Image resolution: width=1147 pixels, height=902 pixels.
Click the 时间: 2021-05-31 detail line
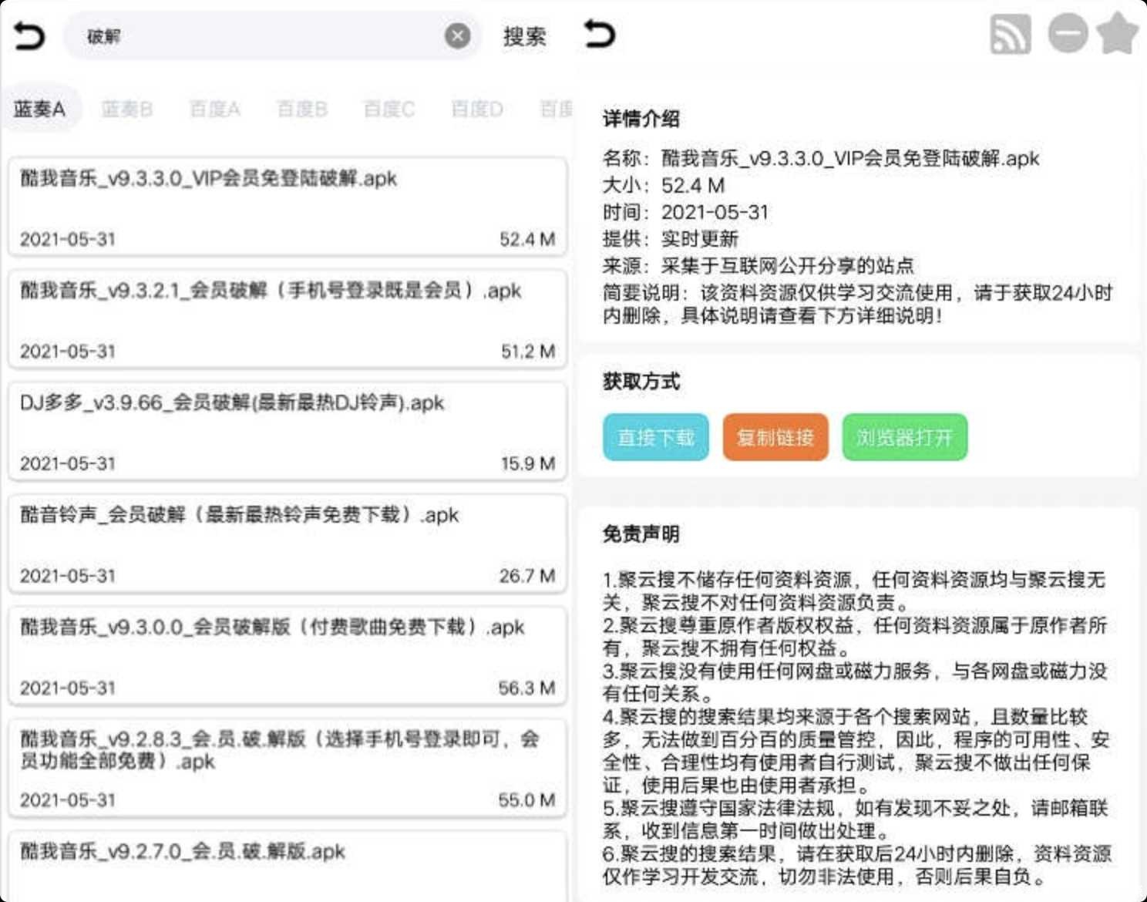click(686, 212)
